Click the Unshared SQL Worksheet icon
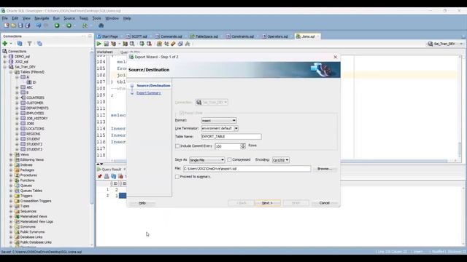Image resolution: width=467 pixels, height=262 pixels. click(x=159, y=44)
